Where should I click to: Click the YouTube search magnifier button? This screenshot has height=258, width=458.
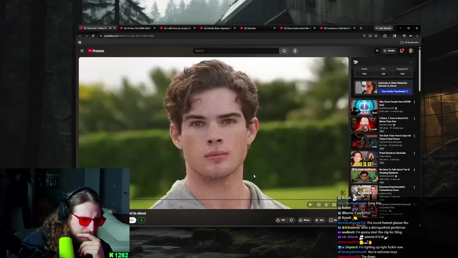point(284,51)
